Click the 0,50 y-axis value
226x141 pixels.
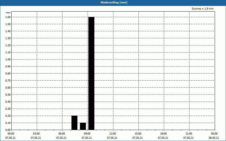pos(8,95)
